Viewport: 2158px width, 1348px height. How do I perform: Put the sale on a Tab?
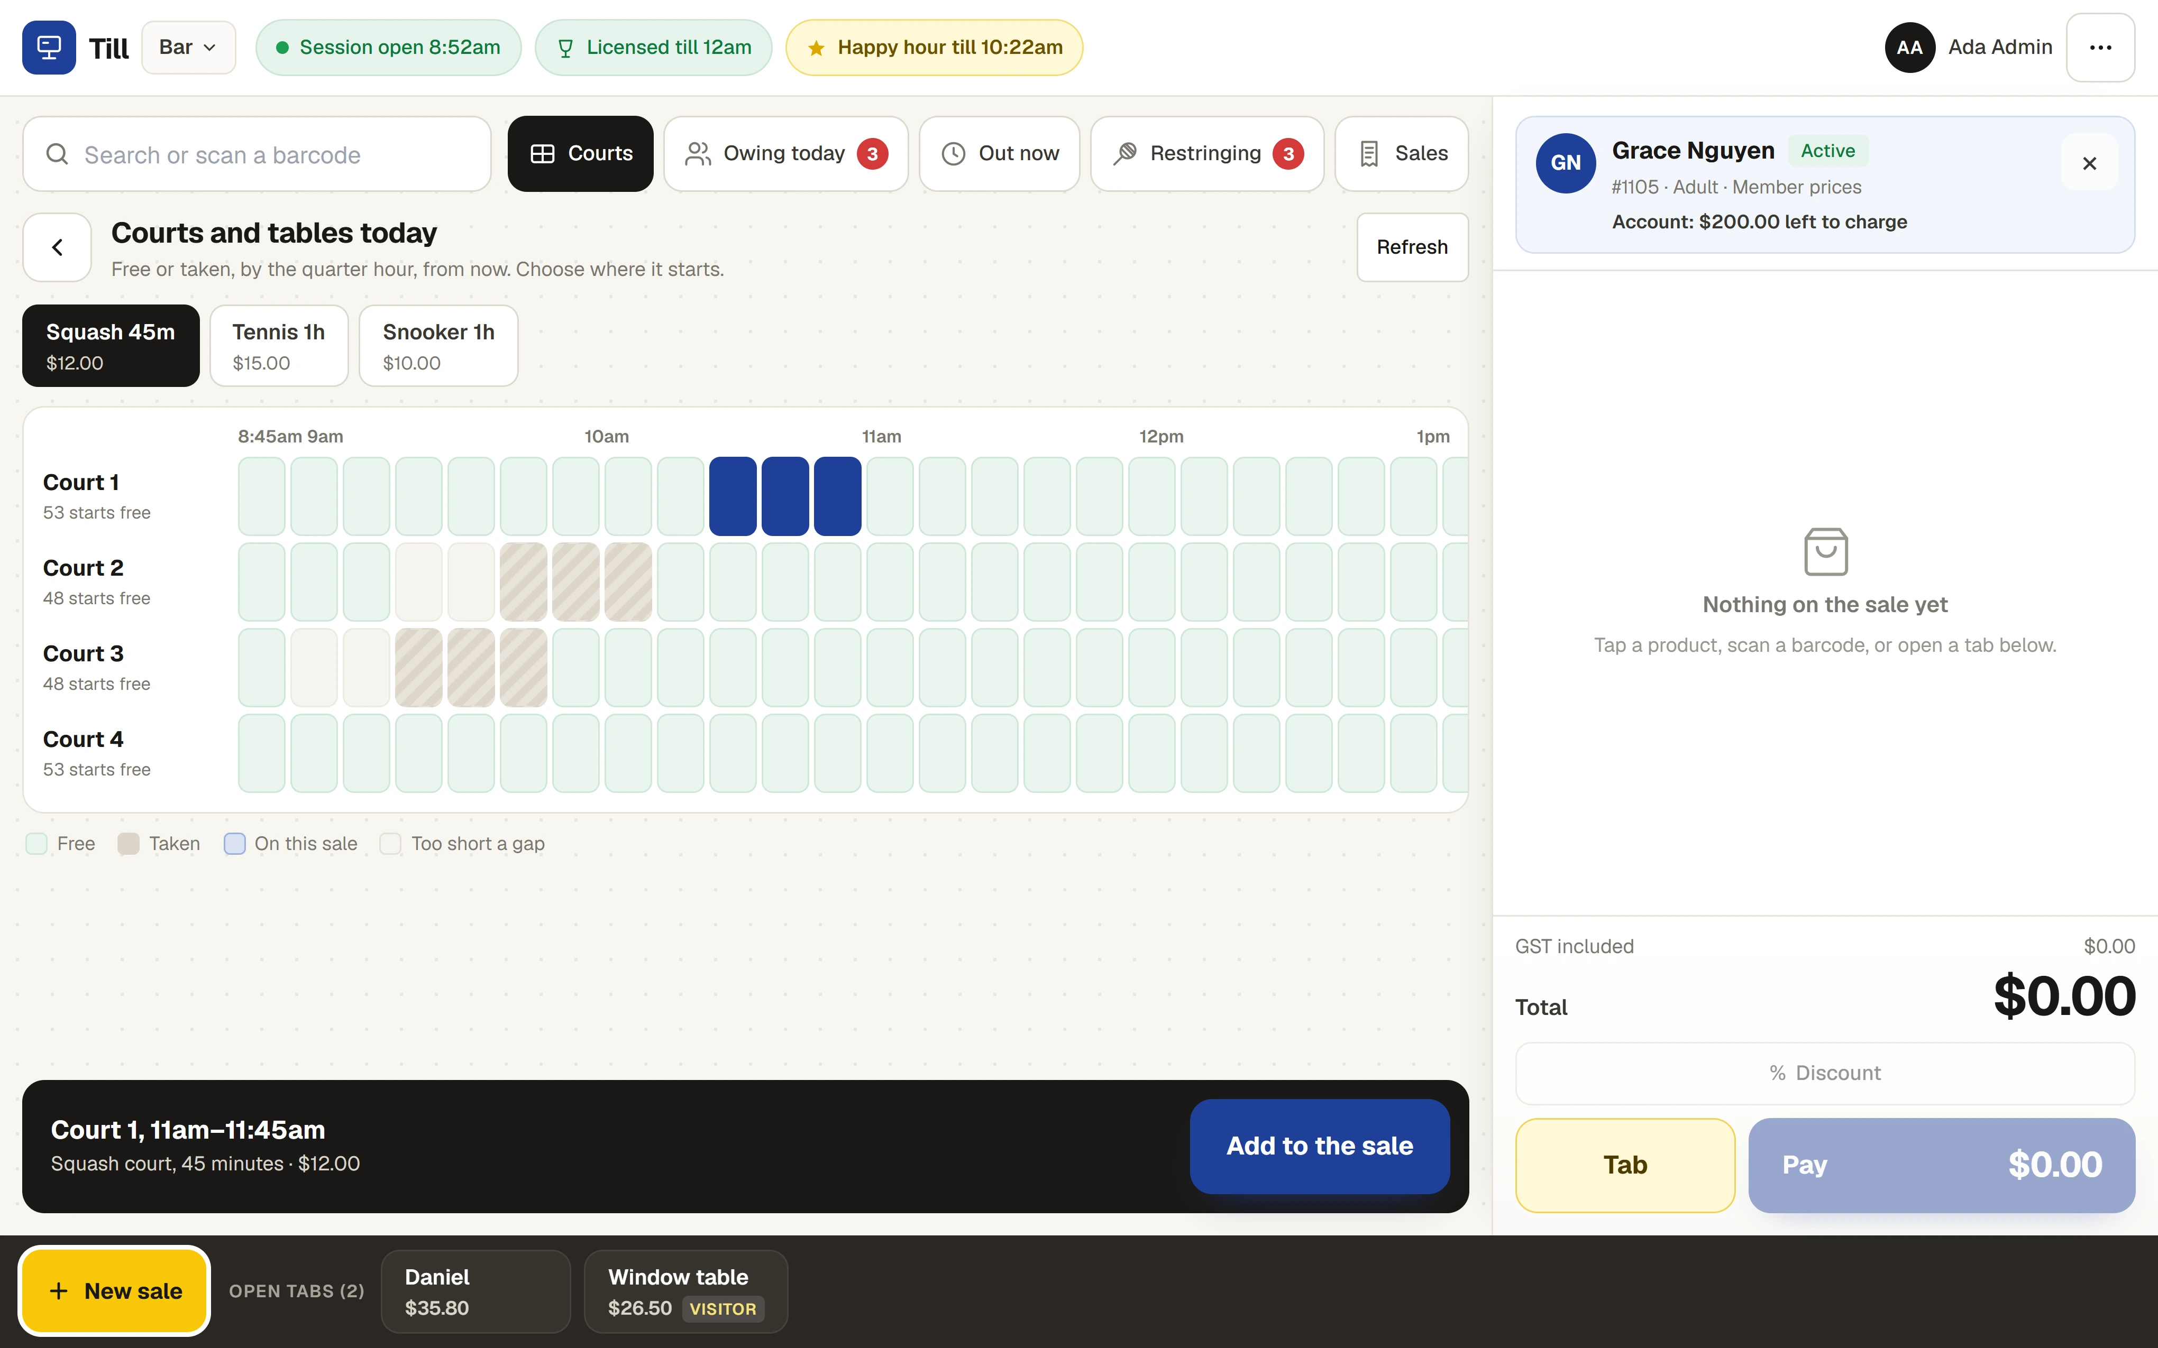click(x=1625, y=1165)
